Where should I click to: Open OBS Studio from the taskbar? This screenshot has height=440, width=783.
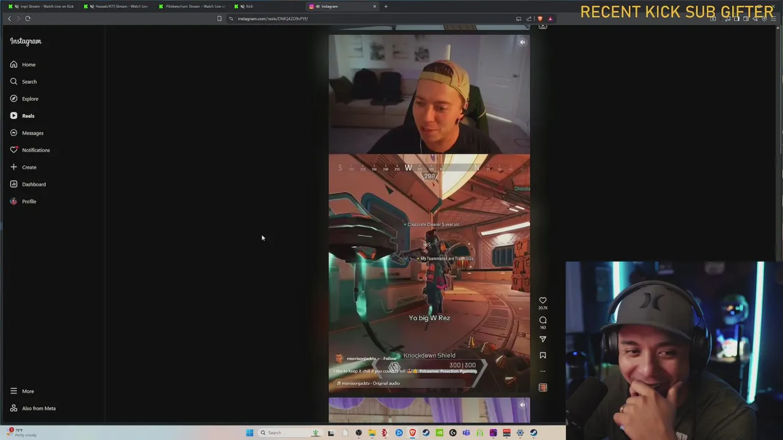coord(358,433)
